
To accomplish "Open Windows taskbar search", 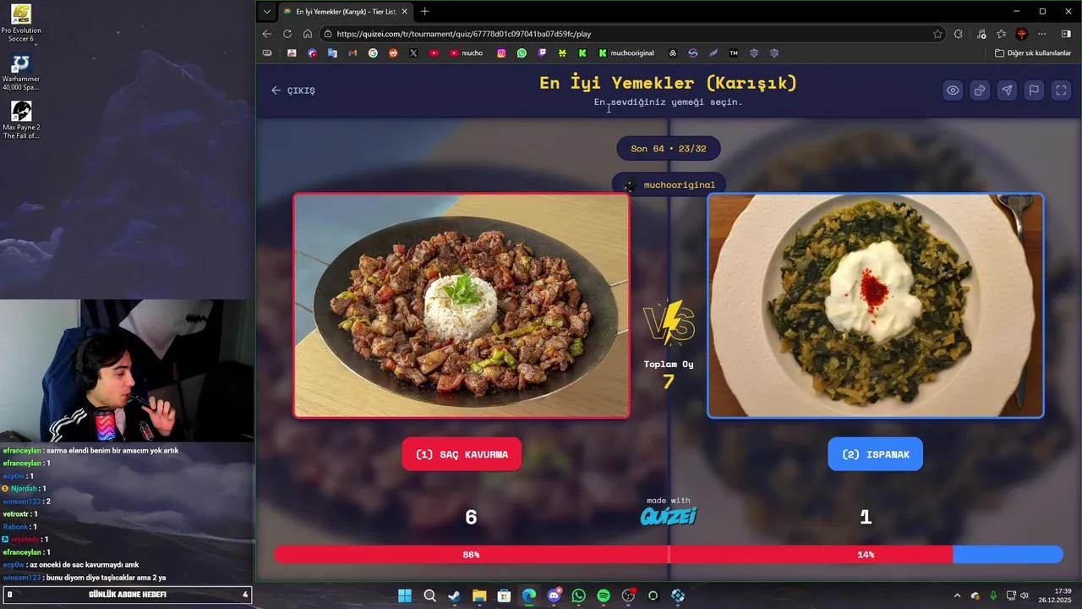I will 429,595.
